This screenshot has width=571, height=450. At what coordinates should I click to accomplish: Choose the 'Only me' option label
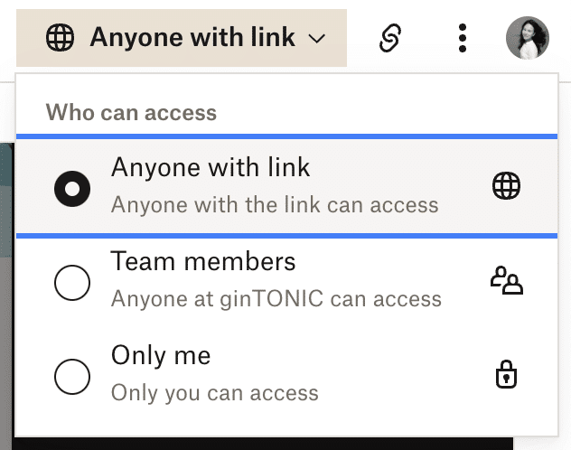click(x=161, y=356)
